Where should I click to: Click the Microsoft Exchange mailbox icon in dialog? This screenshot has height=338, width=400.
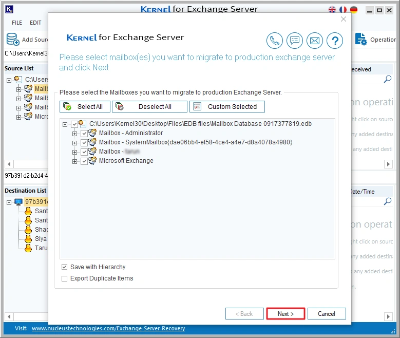click(92, 161)
